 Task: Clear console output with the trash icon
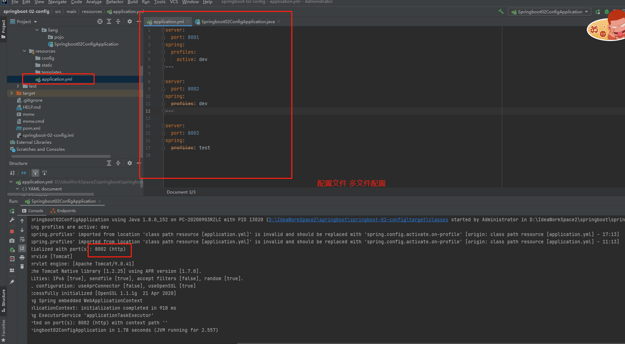tap(22, 267)
